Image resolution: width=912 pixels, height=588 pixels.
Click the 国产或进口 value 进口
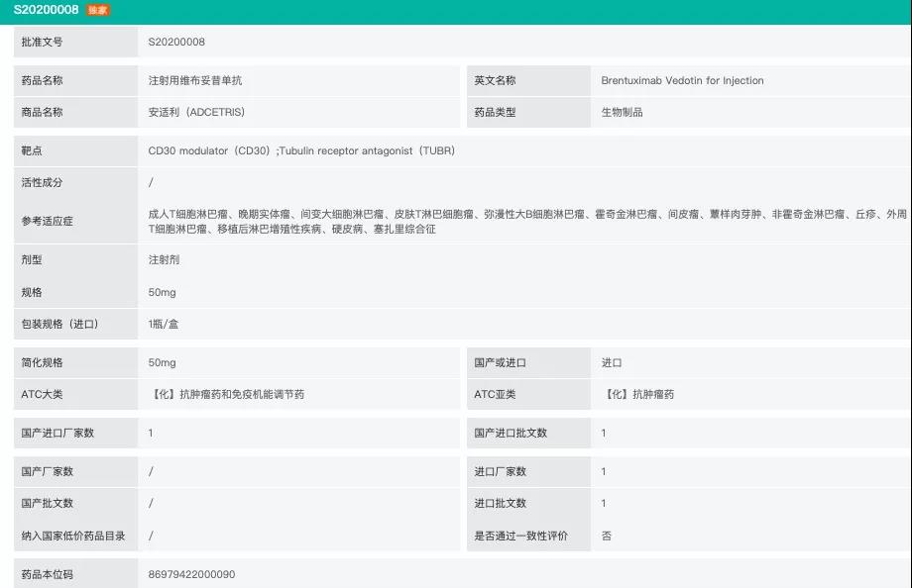pos(612,363)
